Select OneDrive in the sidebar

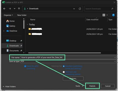click(x=12, y=31)
